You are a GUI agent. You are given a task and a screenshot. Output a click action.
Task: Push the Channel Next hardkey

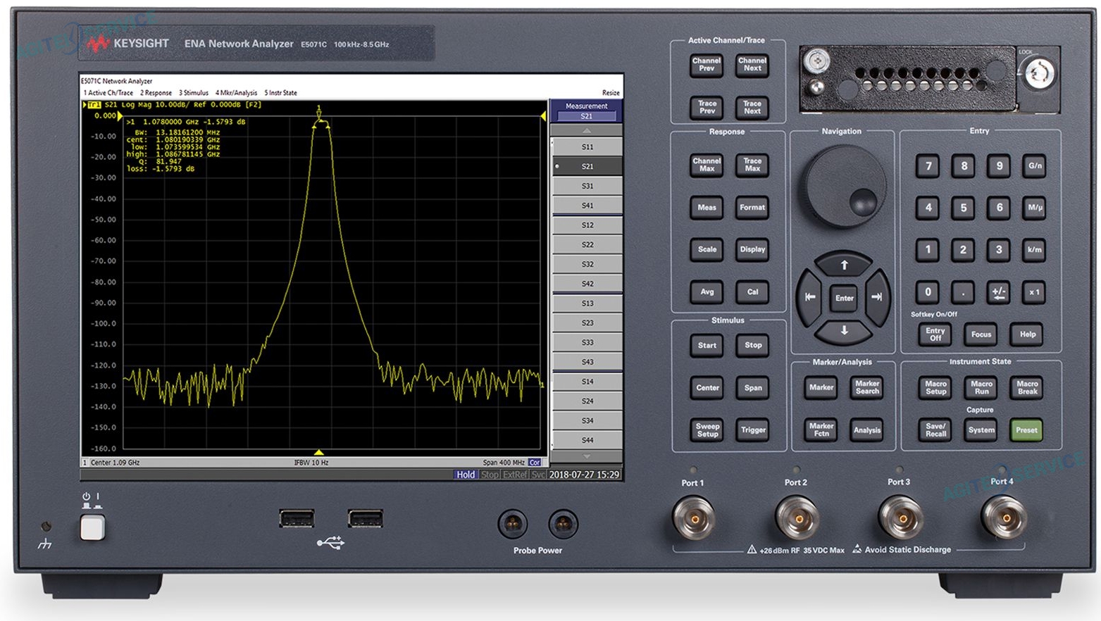pos(752,65)
